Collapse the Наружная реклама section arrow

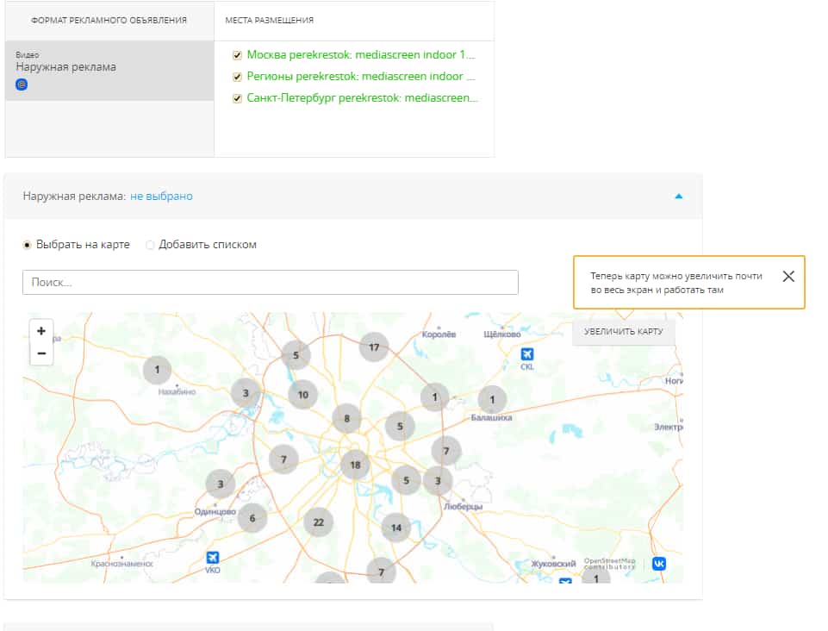[679, 196]
